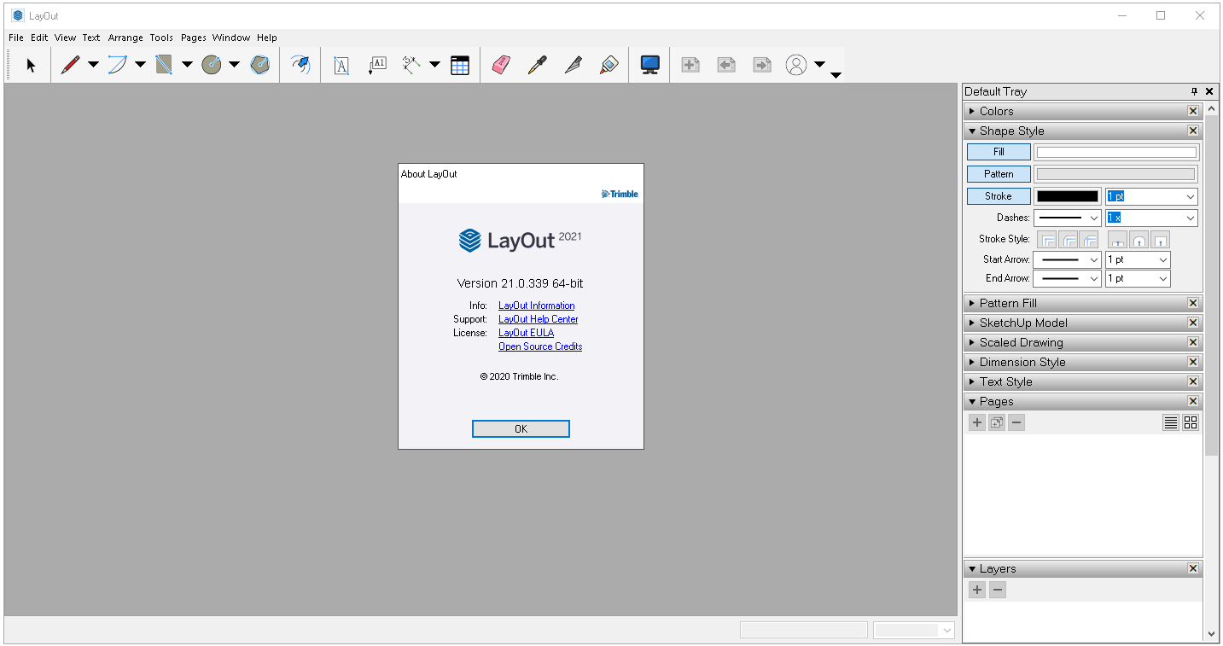Choose the Polygon tool
Screen dimensions: 1223x646
(260, 65)
